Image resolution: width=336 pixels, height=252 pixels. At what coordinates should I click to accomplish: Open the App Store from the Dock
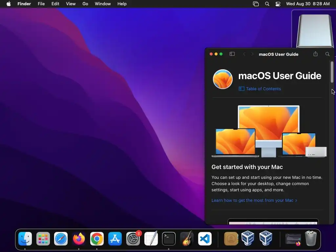[115, 239]
